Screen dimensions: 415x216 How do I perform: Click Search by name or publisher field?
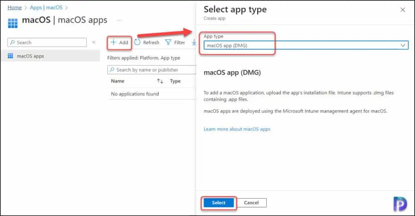pyautogui.click(x=152, y=70)
